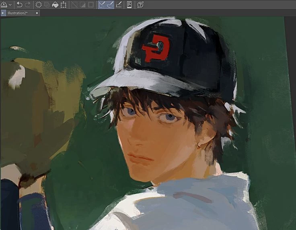
Task: Click the Clear (dotted circle) icon
Action: click(39, 5)
